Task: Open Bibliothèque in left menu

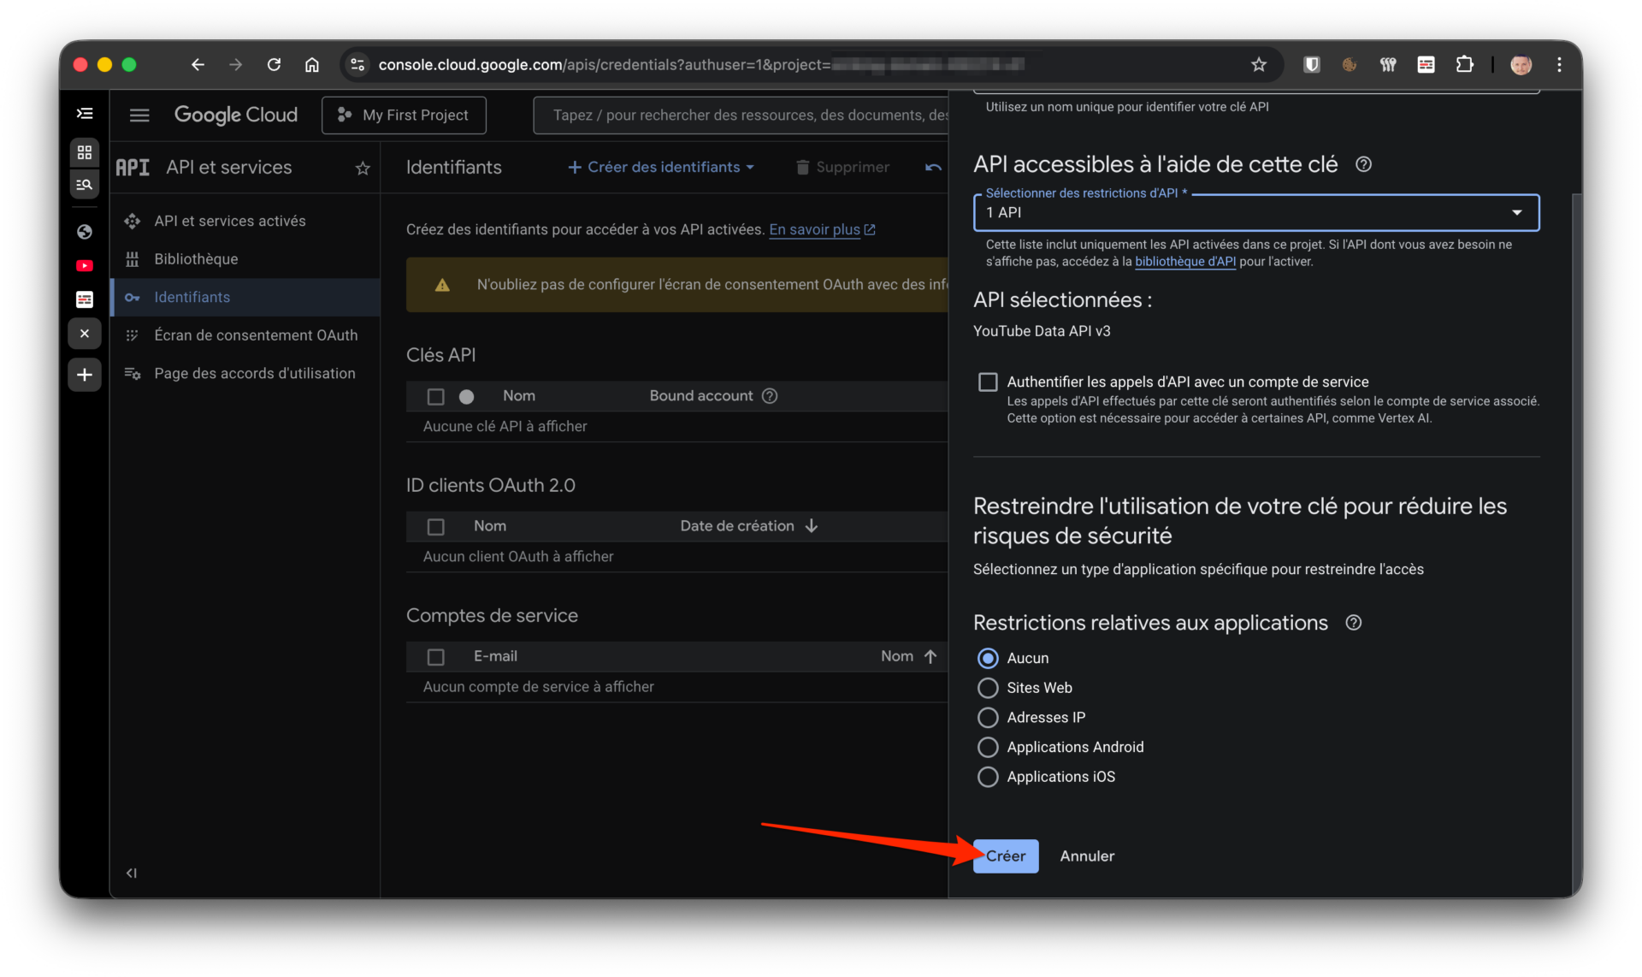Action: 245,258
